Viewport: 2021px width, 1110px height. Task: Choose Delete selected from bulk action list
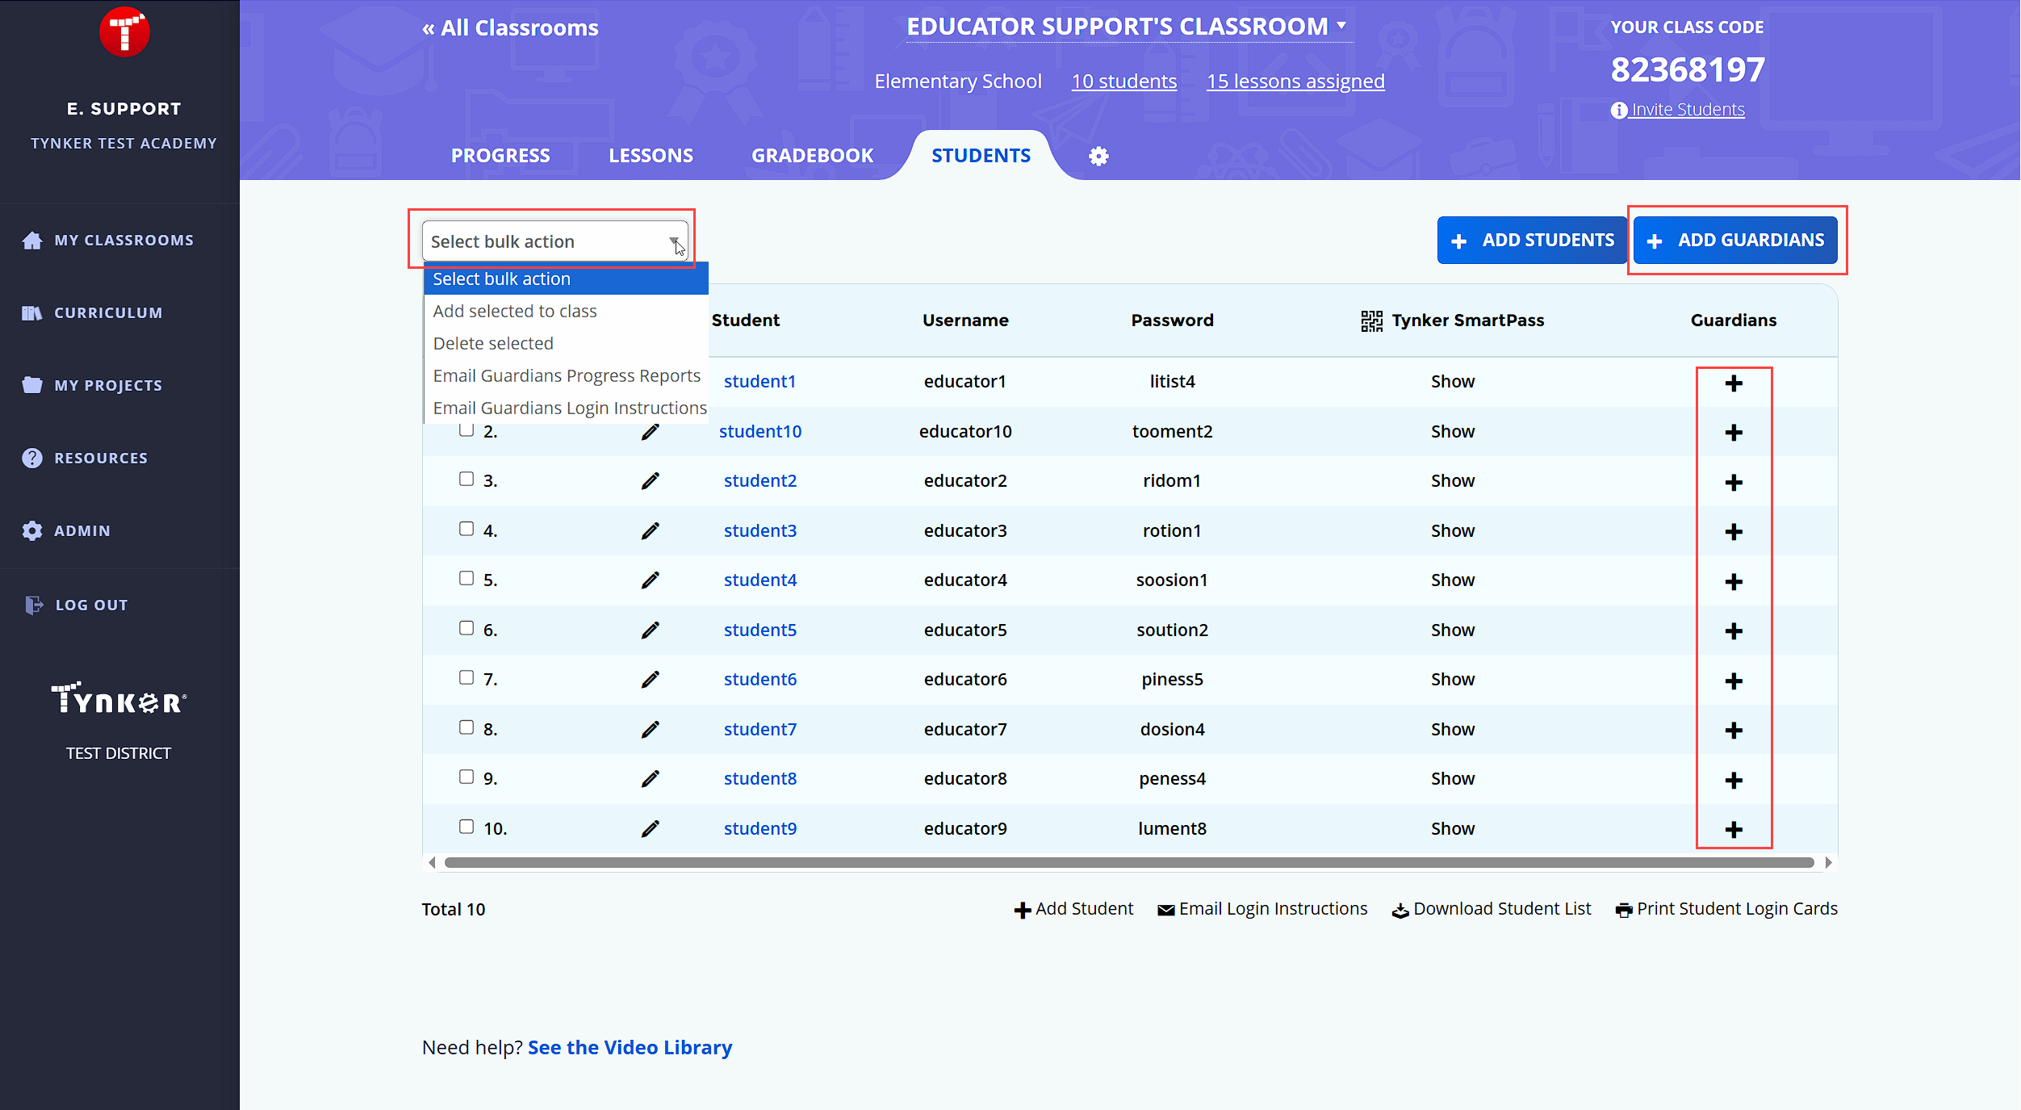tap(492, 343)
